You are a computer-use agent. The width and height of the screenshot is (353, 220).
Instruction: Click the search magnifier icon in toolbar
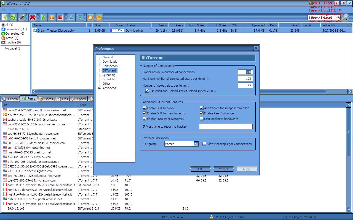point(345,18)
